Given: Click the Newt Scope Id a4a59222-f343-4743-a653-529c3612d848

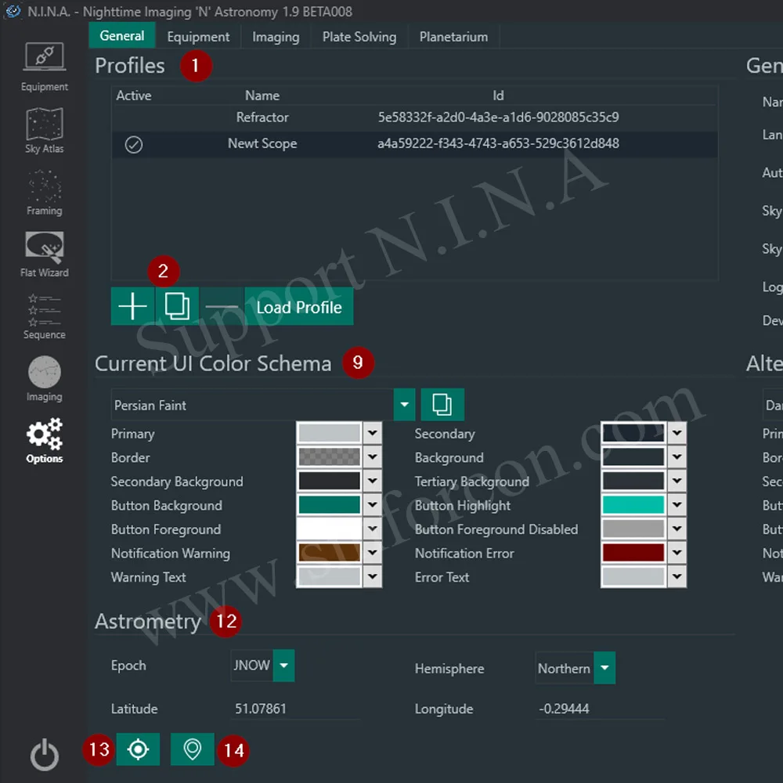Looking at the screenshot, I should click(x=498, y=144).
